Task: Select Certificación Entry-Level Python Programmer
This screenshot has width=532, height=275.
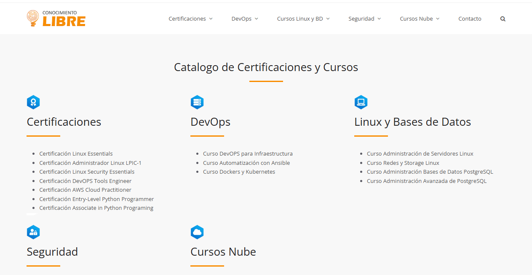Action: (x=96, y=198)
